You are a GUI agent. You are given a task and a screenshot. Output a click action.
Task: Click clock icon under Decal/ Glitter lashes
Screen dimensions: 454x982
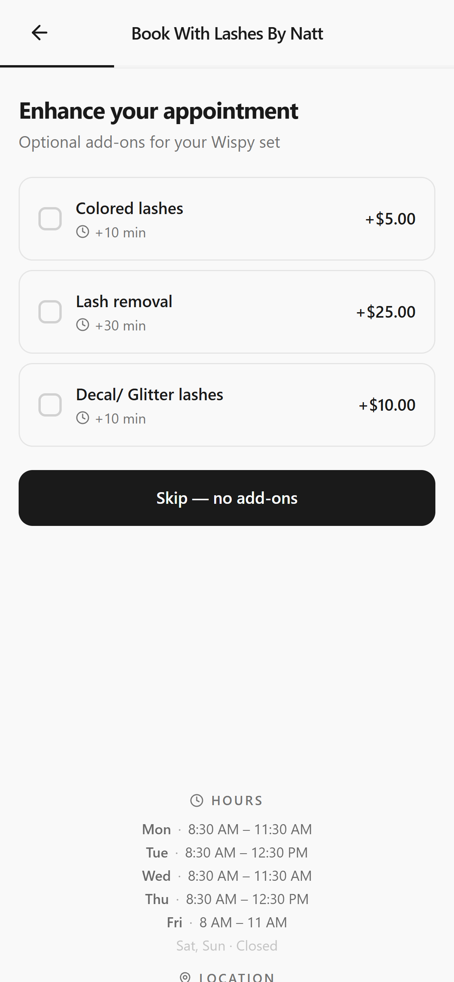pyautogui.click(x=83, y=418)
